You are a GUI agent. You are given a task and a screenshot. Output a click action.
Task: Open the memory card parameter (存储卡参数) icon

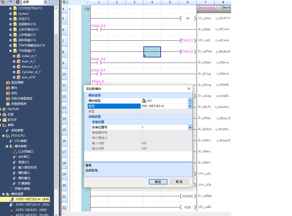tap(12, 189)
